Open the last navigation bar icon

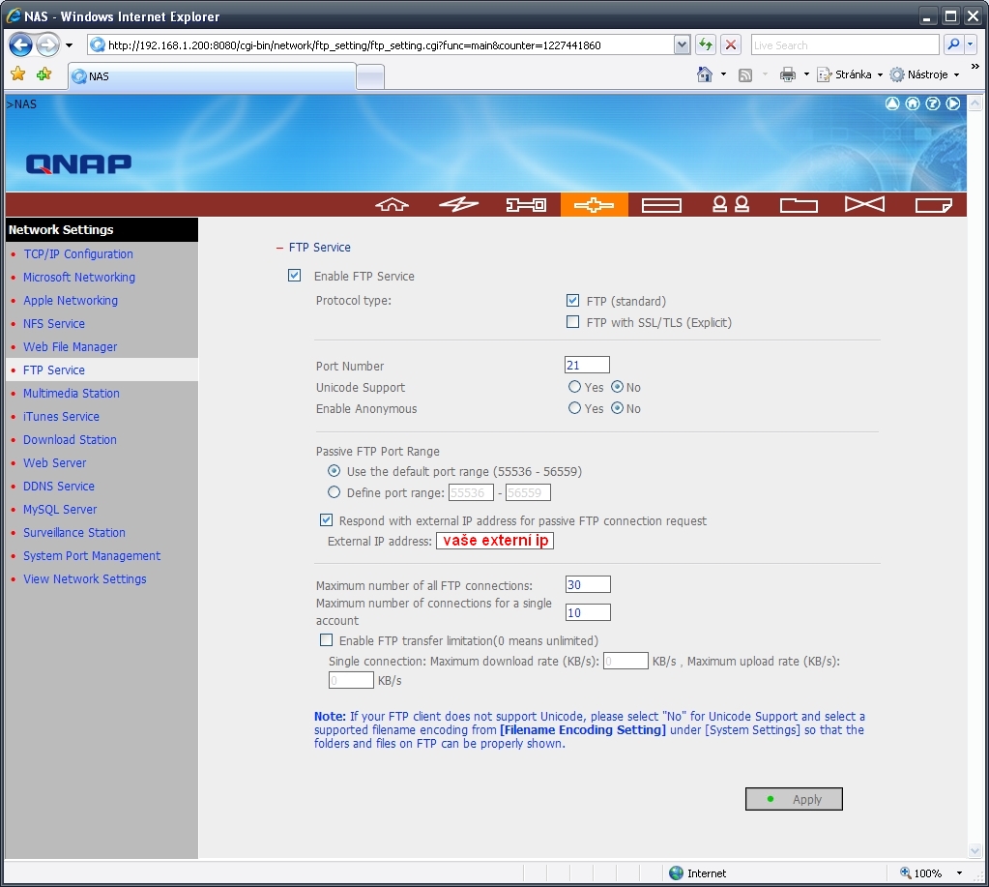[x=934, y=205]
